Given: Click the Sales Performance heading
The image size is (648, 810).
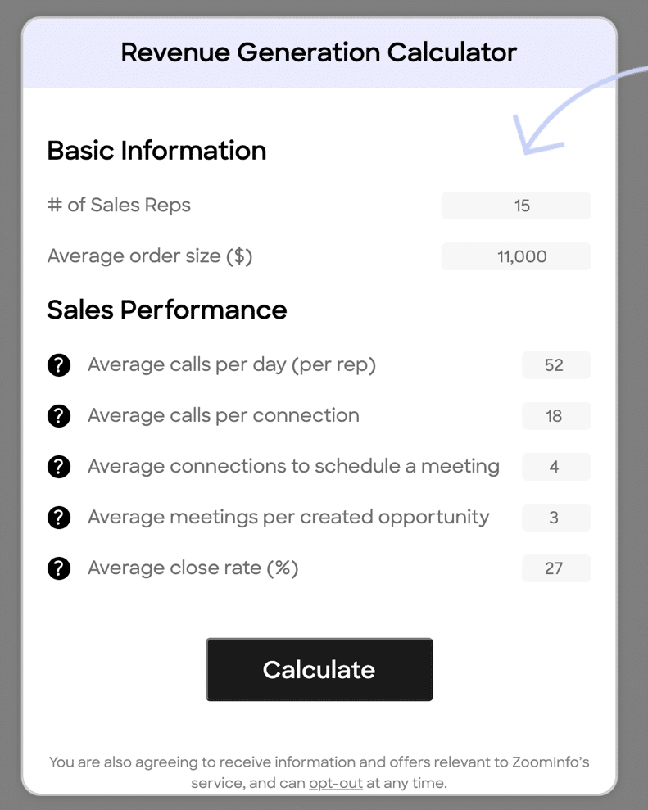Looking at the screenshot, I should pos(167,310).
